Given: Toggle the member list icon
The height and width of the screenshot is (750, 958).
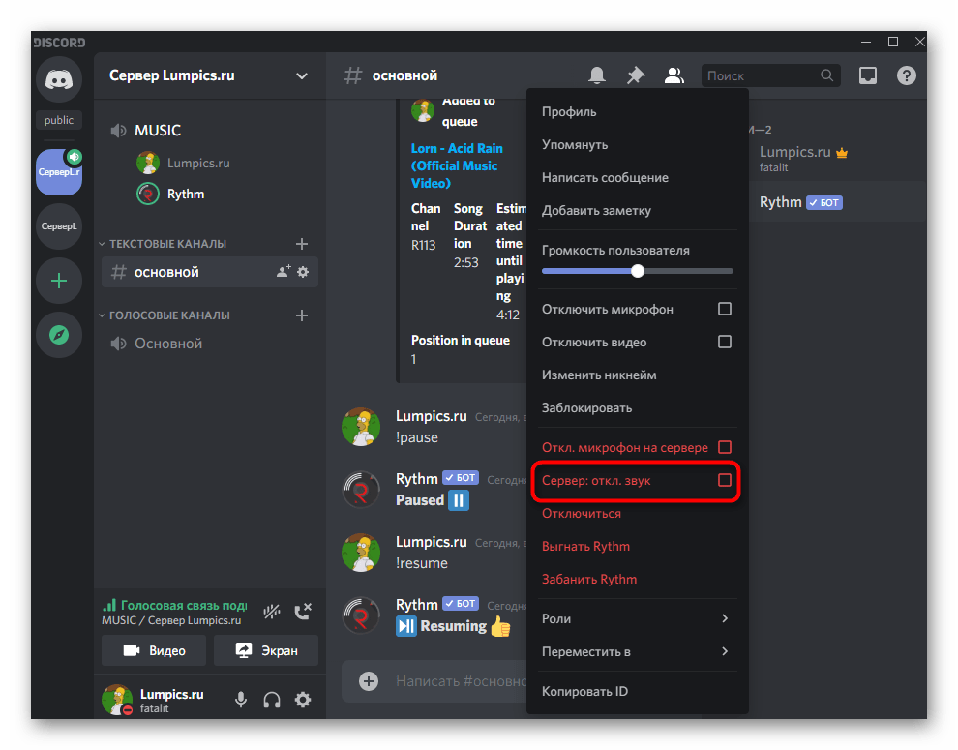Looking at the screenshot, I should (x=674, y=75).
